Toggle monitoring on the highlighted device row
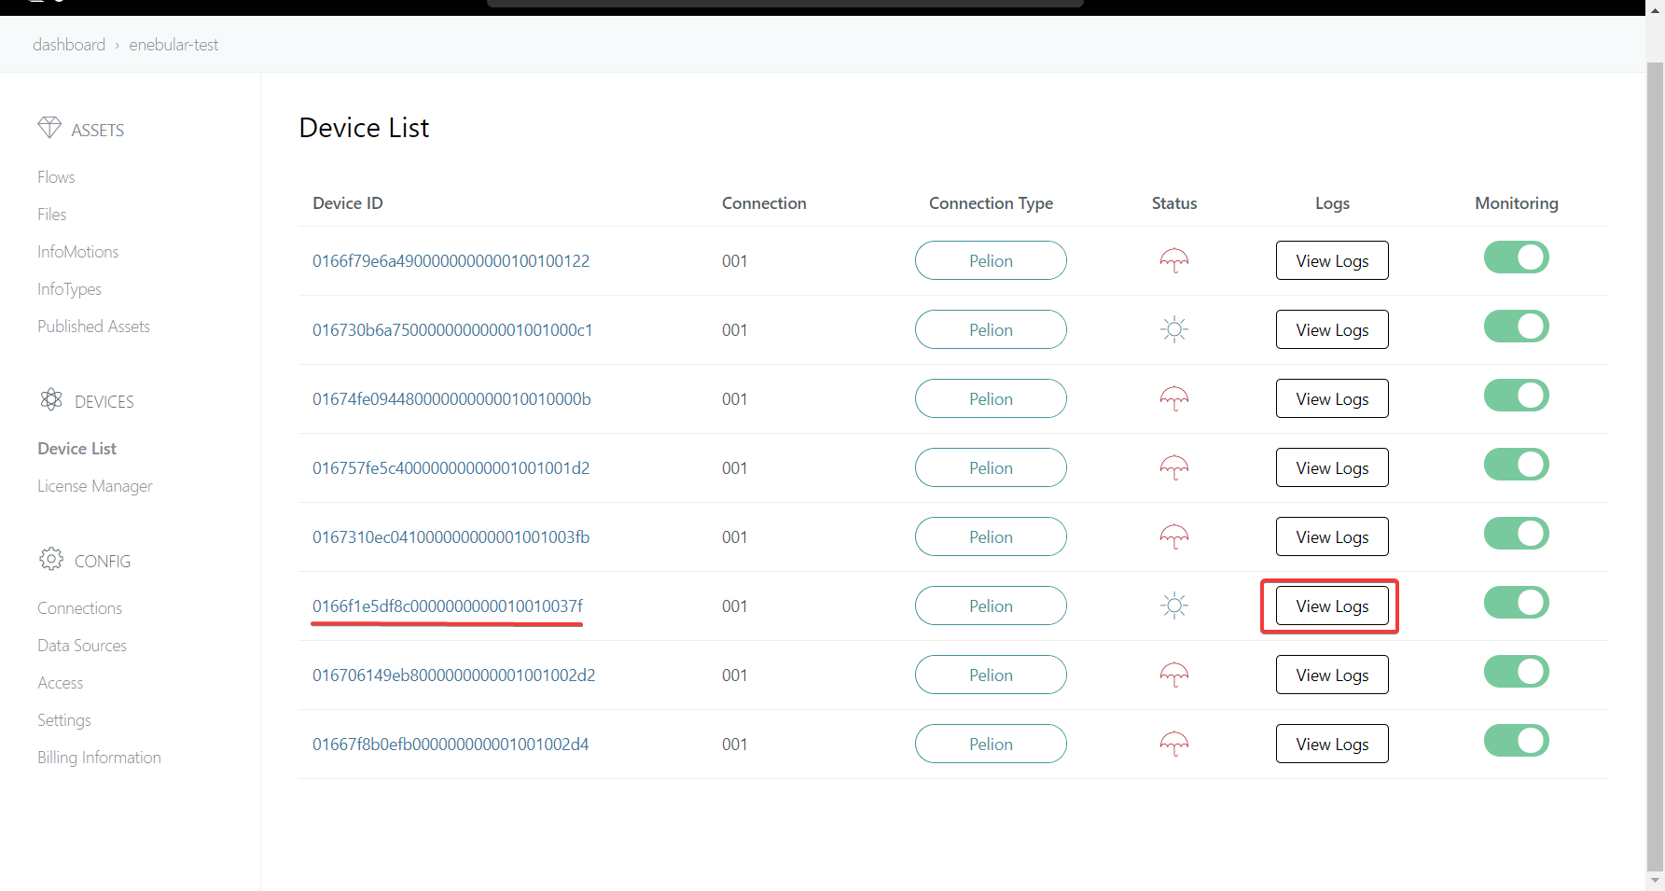Screen dimensions: 1665x891 point(1516,603)
